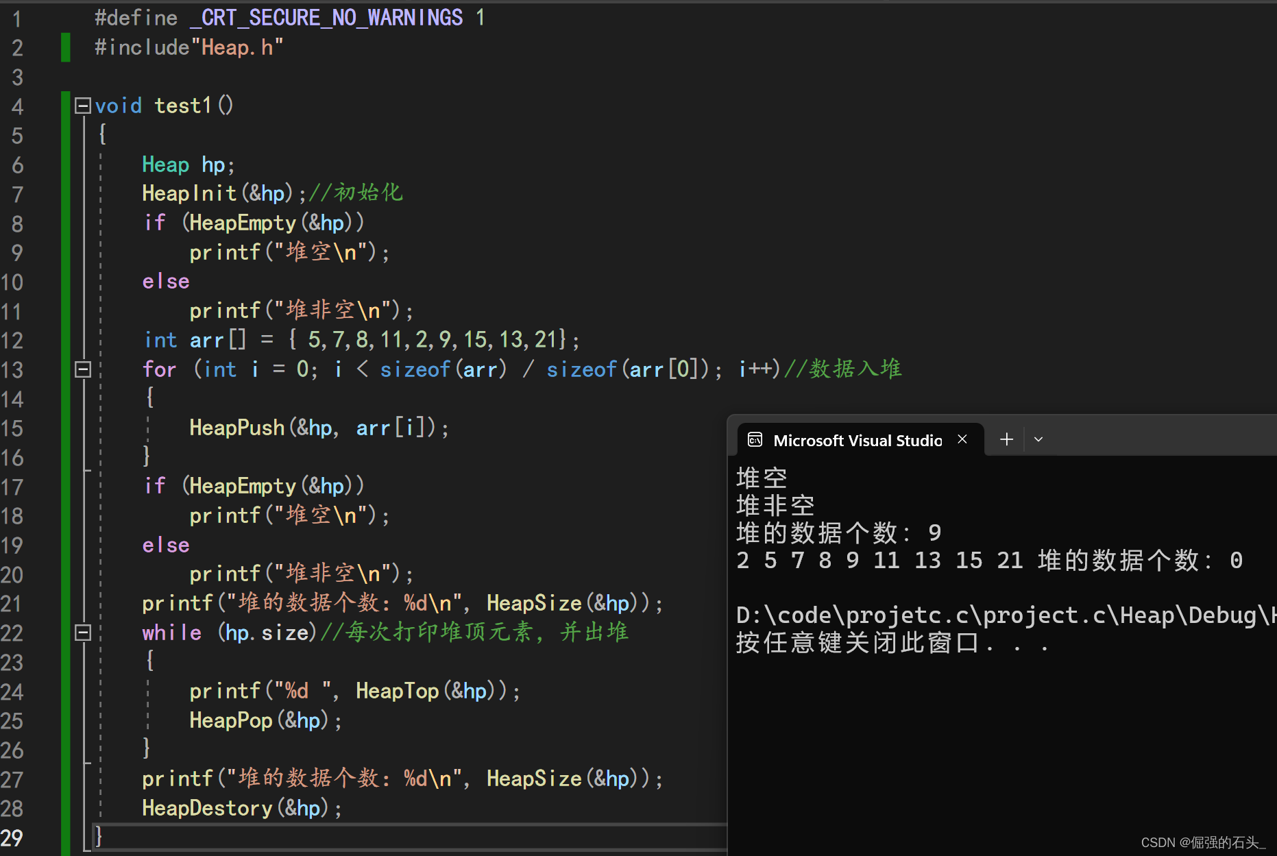Place cursor on the HeapPush call
1277x856 pixels.
pos(236,427)
